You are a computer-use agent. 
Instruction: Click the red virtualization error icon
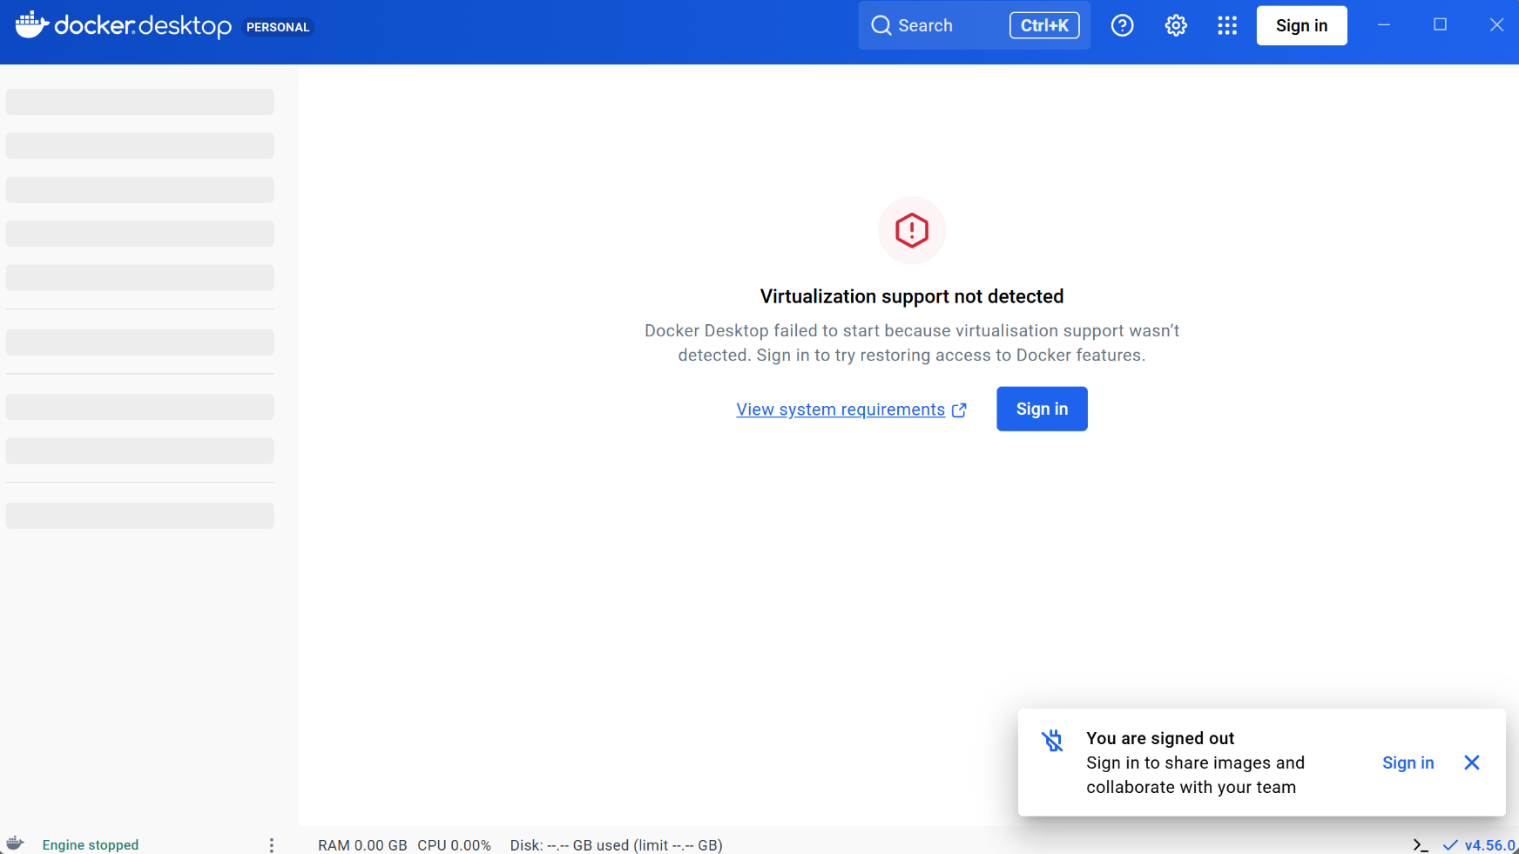(x=912, y=230)
